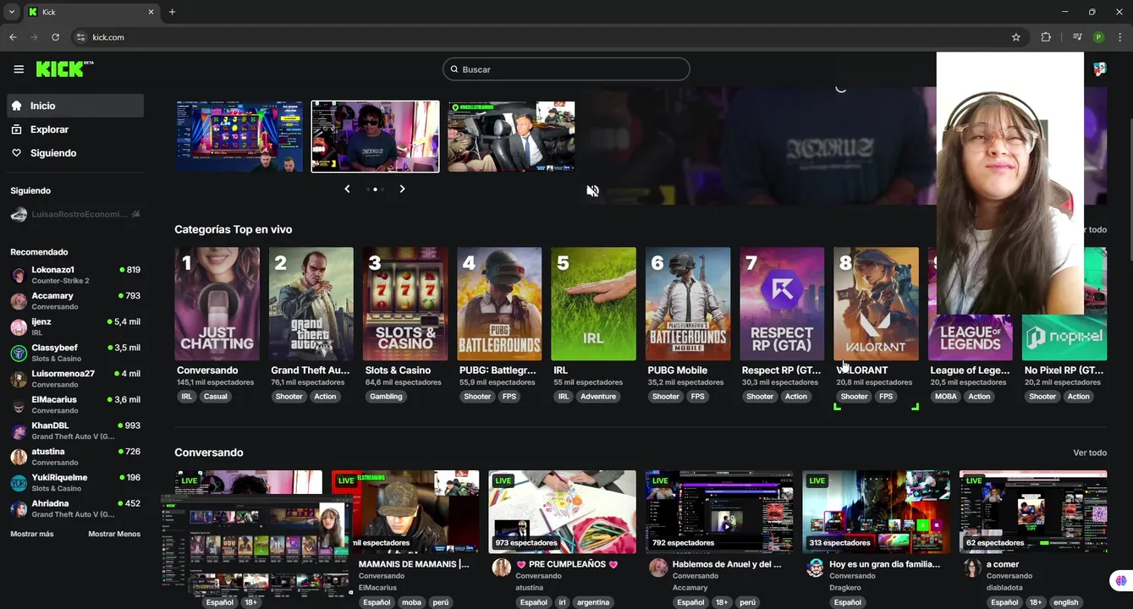Image resolution: width=1133 pixels, height=609 pixels.
Task: Open PRE CUMPLEAÑOS stream thumbnail
Action: (x=562, y=512)
